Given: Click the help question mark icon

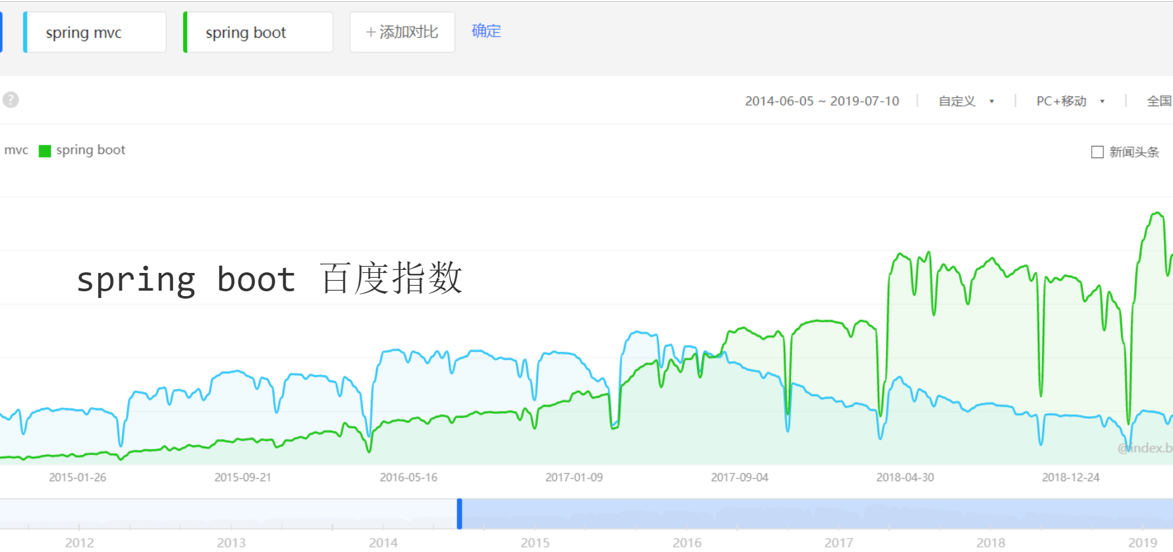Looking at the screenshot, I should pos(10,100).
